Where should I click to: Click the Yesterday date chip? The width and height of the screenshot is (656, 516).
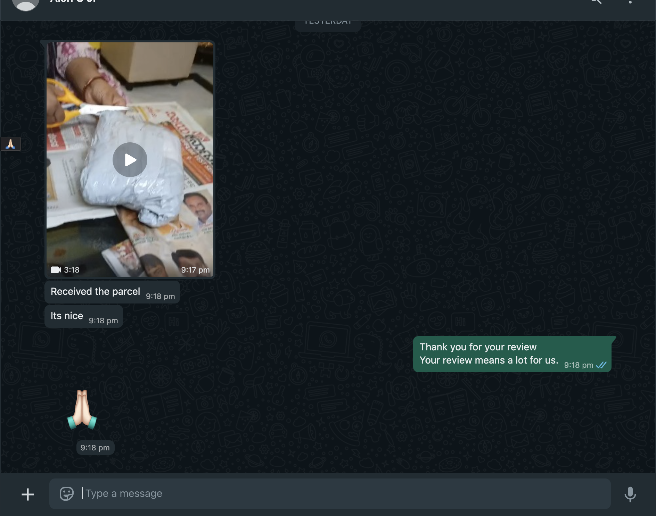click(x=328, y=23)
